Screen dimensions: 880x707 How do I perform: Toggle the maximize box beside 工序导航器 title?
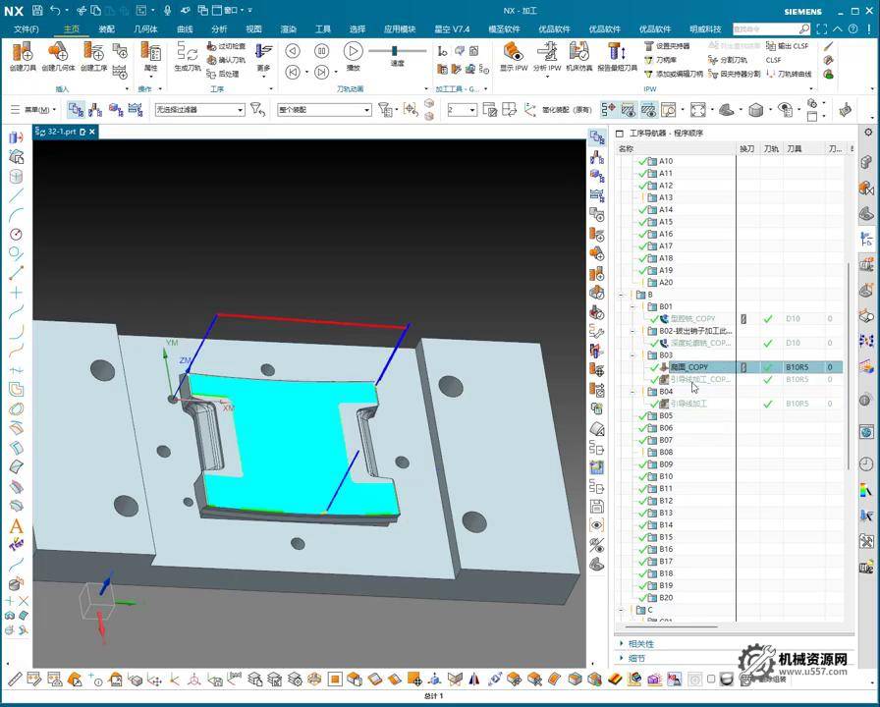(619, 134)
